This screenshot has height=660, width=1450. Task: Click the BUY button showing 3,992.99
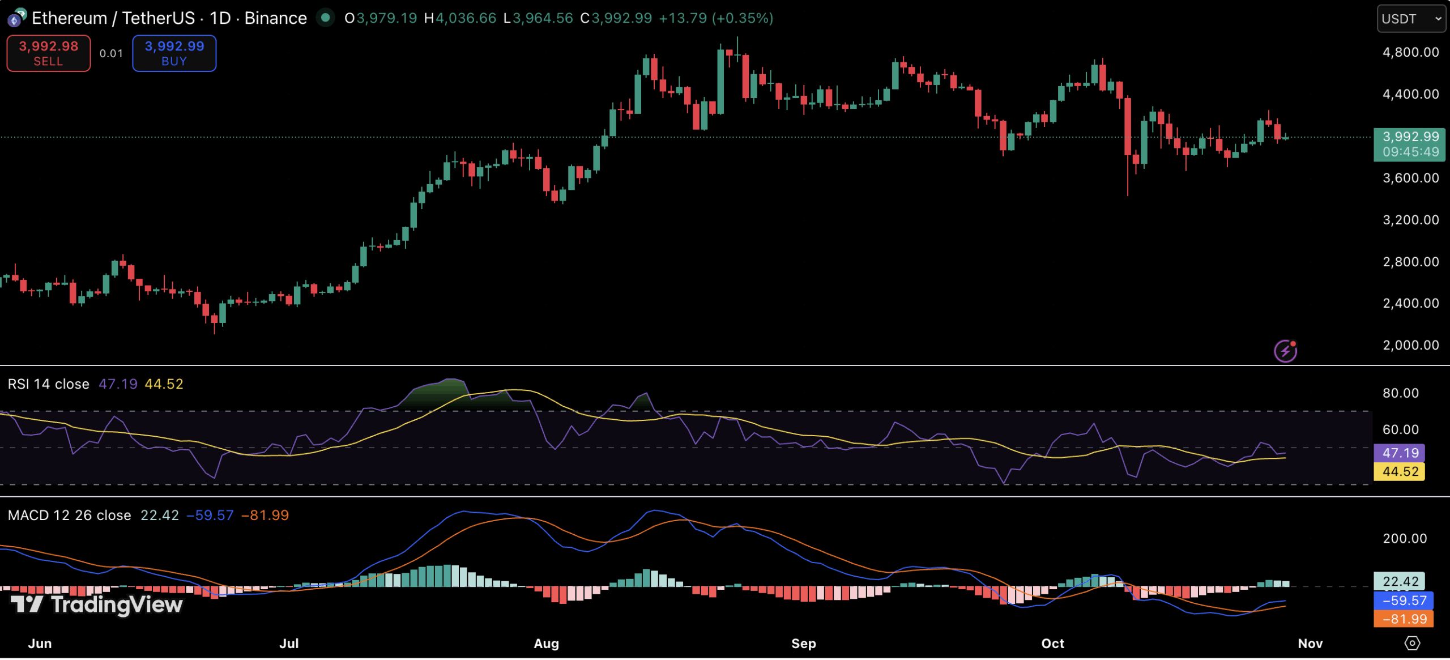pyautogui.click(x=174, y=53)
